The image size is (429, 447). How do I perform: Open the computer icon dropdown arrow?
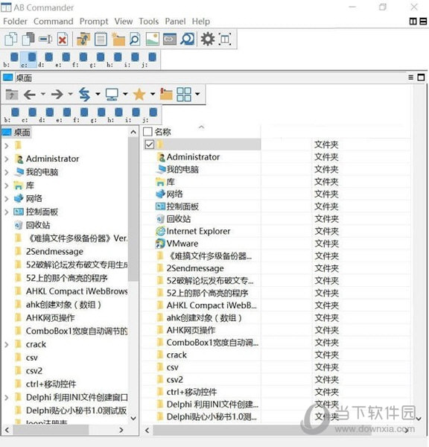(x=125, y=94)
